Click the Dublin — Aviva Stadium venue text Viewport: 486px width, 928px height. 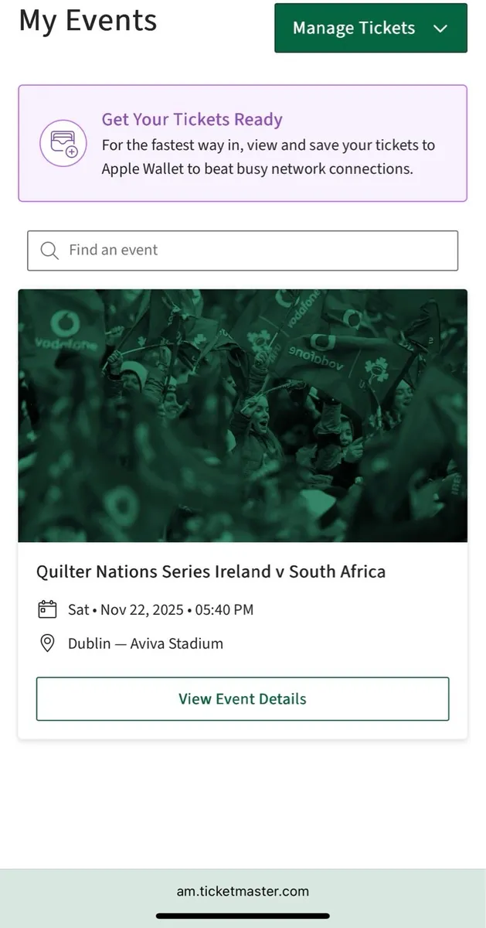coord(145,643)
